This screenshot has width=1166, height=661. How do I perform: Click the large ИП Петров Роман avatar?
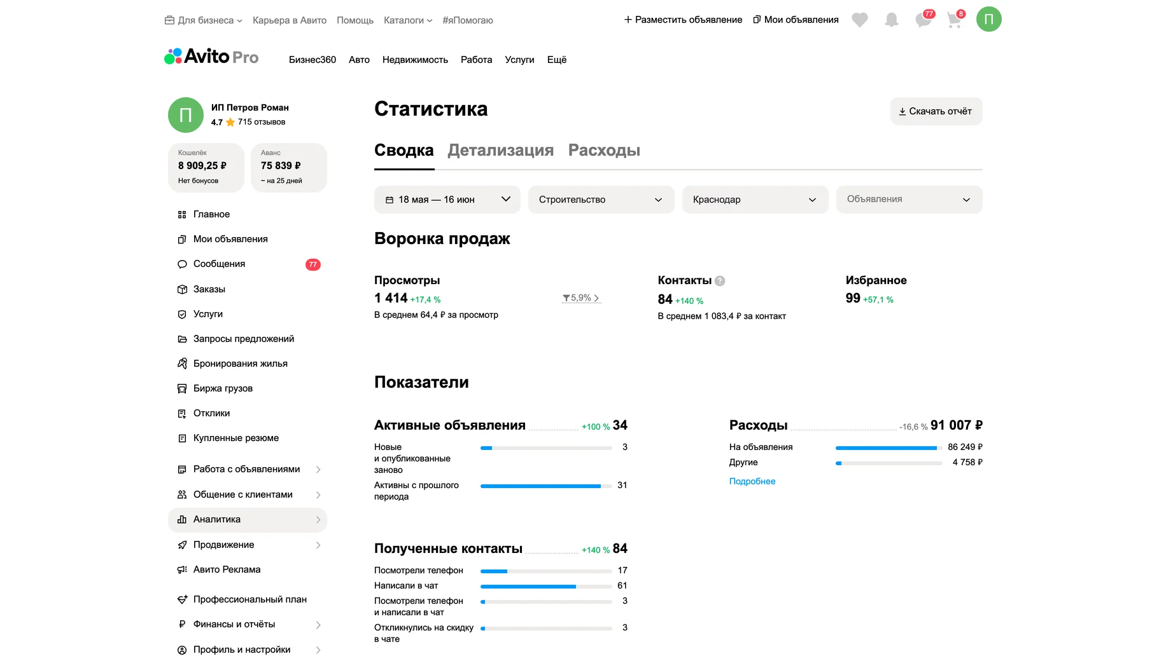coord(185,115)
